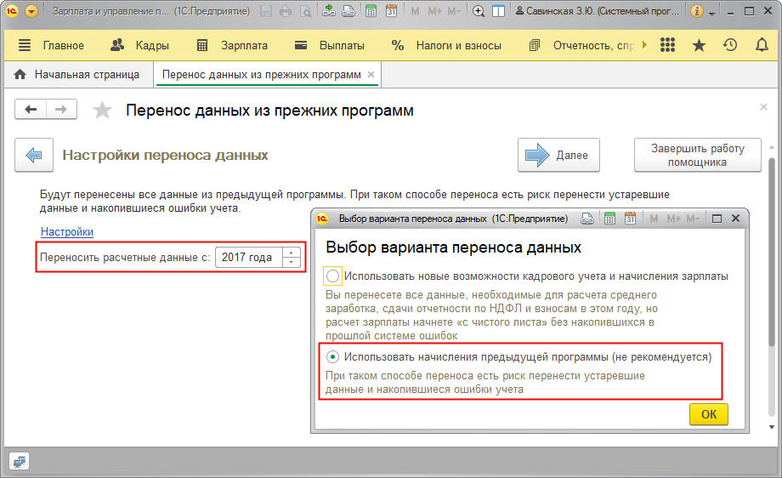
Task: Select 'Использовать начисления предыдущей программы' radio option
Action: coord(333,357)
